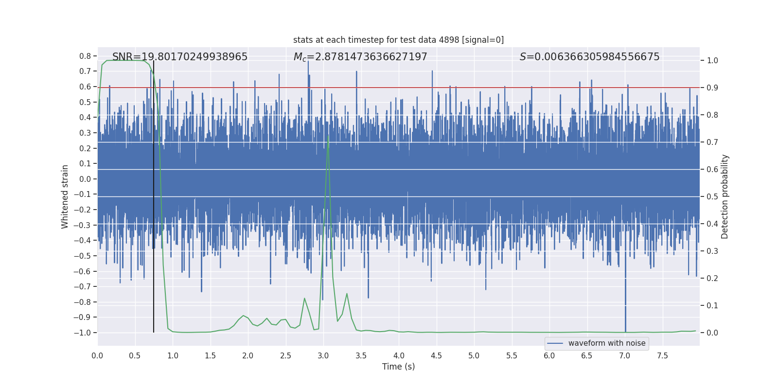Click the 0.0 tick on time axis
Screen dimensions: 778x389
point(97,356)
